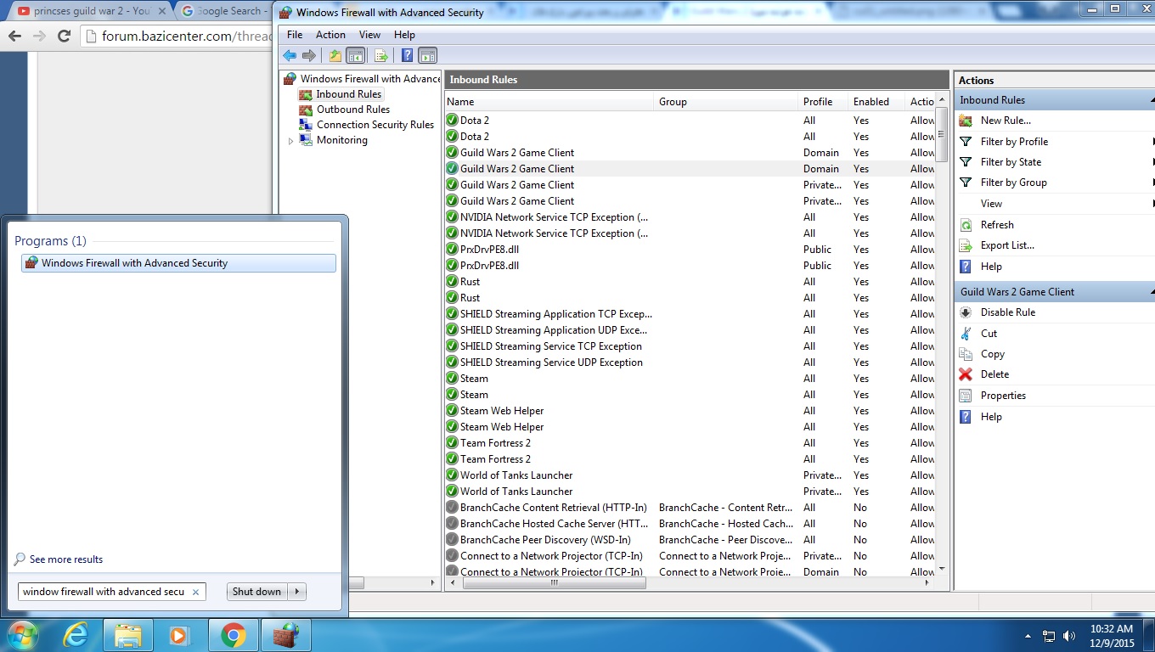Open Help from the blue question mark toolbar icon
Image resolution: width=1155 pixels, height=652 pixels.
tap(408, 55)
